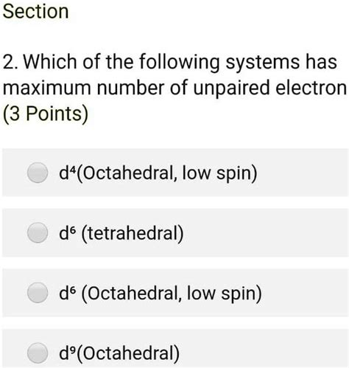349x368 pixels.
Task: Click empty gray area of d⁶ octahedral row
Action: (304, 293)
